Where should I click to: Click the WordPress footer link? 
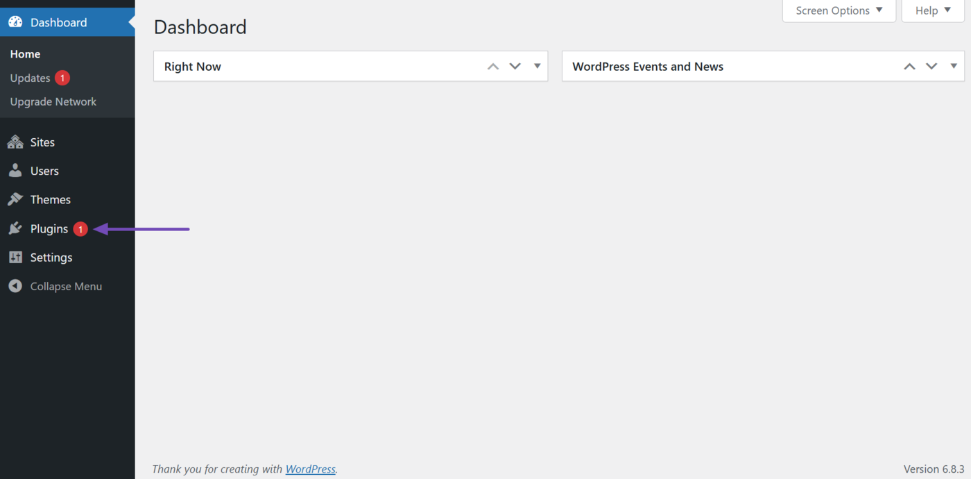click(310, 469)
